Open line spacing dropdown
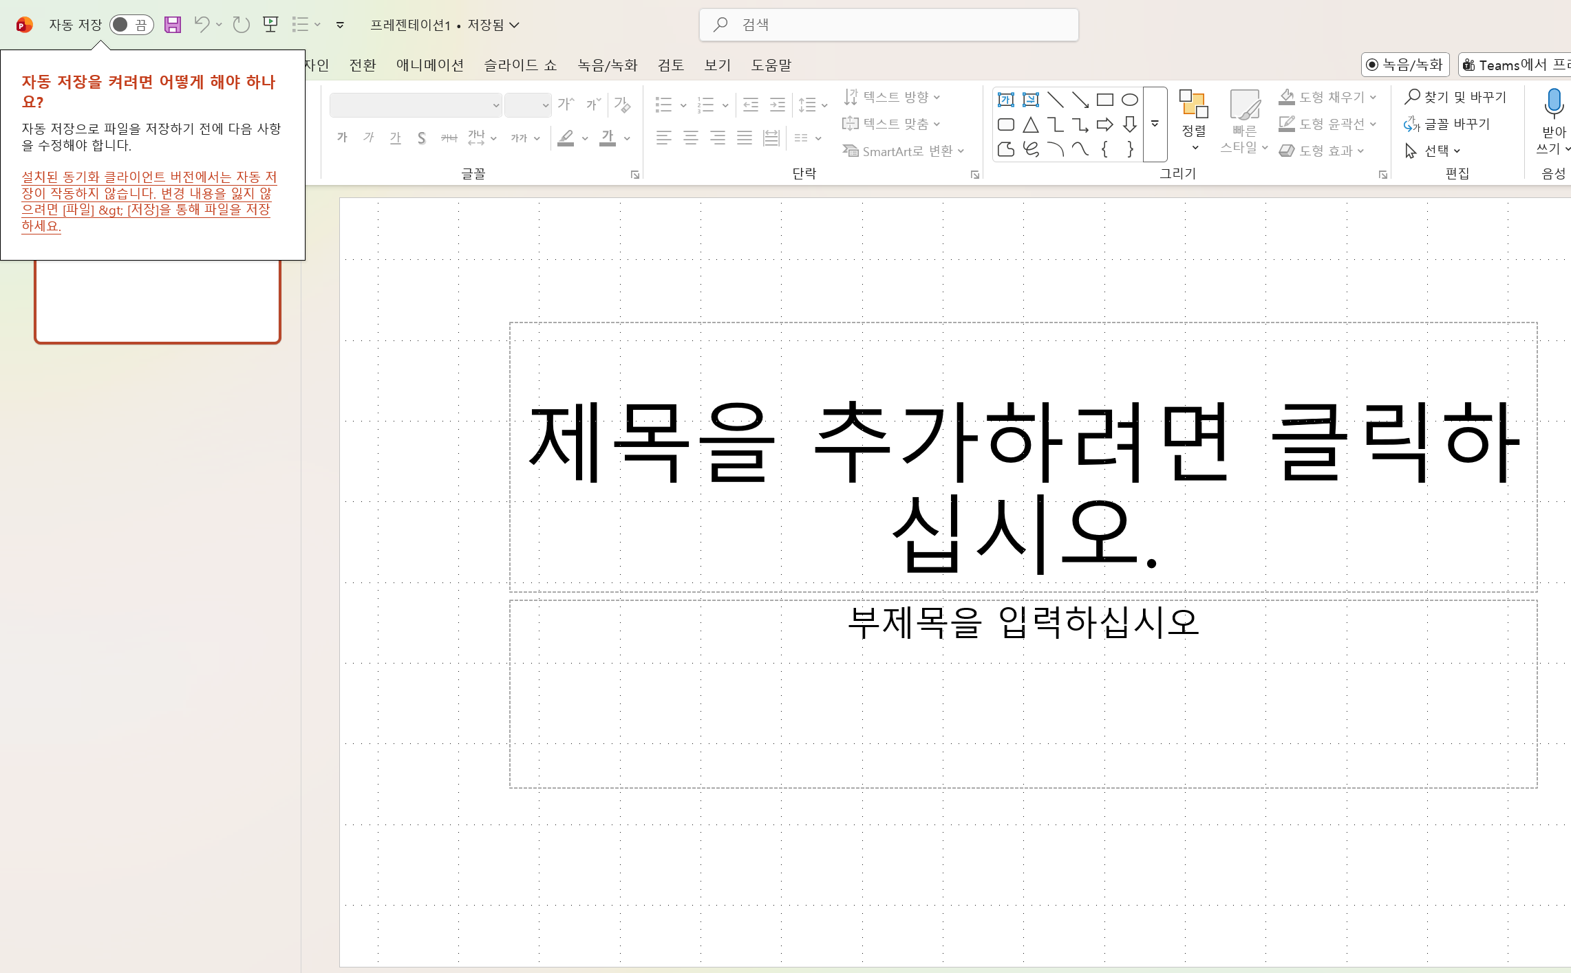Image resolution: width=1571 pixels, height=973 pixels. click(x=813, y=105)
